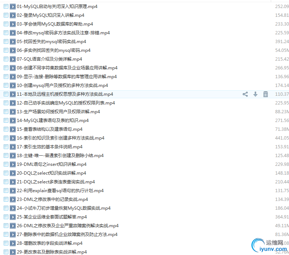The image size is (289, 255).
Task: Click size value 364.91 for file 25
Action: point(282,217)
